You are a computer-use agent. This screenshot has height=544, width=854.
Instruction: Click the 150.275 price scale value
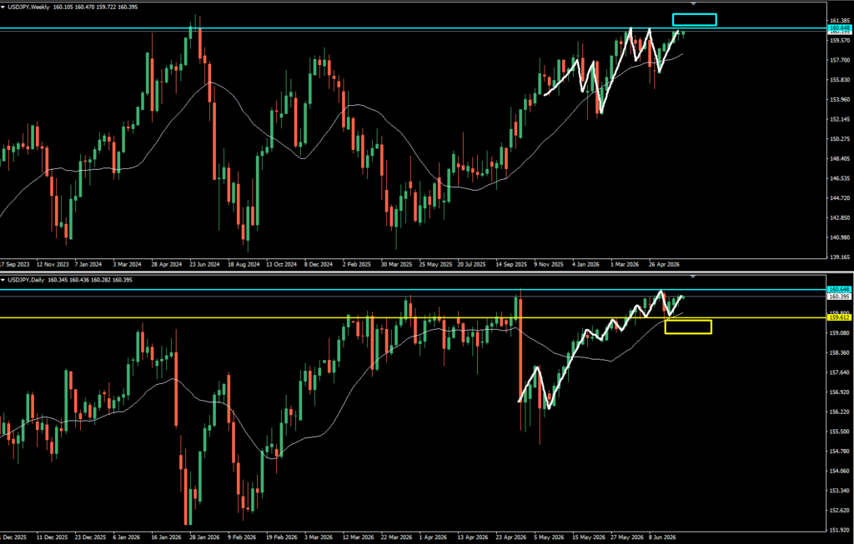click(839, 139)
